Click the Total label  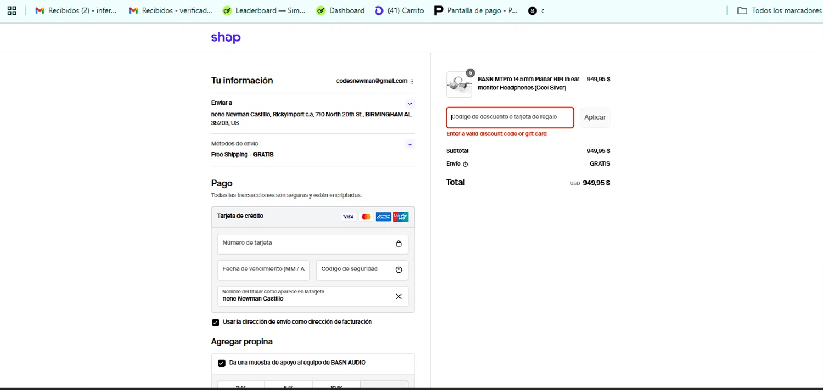[455, 182]
